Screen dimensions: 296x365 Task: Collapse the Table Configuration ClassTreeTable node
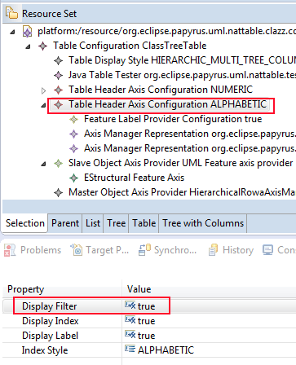pyautogui.click(x=28, y=46)
